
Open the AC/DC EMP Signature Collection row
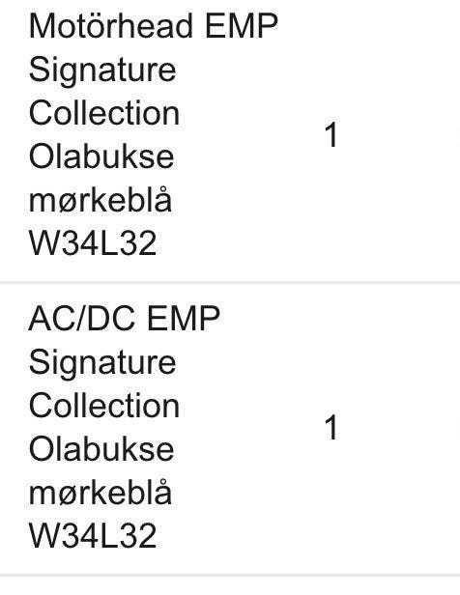click(230, 429)
